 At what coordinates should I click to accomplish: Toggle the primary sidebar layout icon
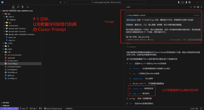pos(179,2)
